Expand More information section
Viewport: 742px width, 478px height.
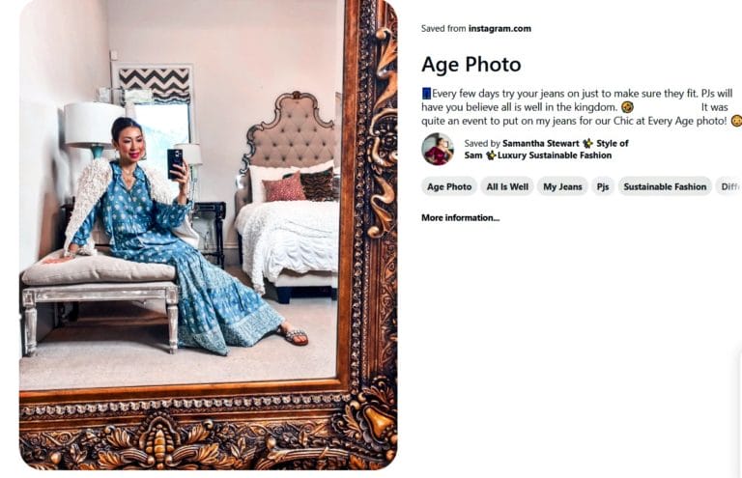[x=461, y=218]
